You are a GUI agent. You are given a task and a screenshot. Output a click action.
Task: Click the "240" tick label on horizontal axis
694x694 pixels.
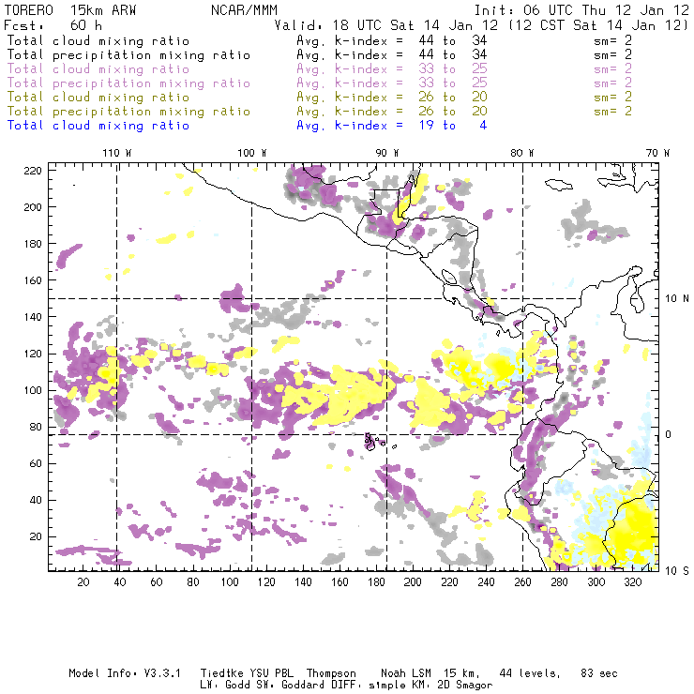[486, 582]
